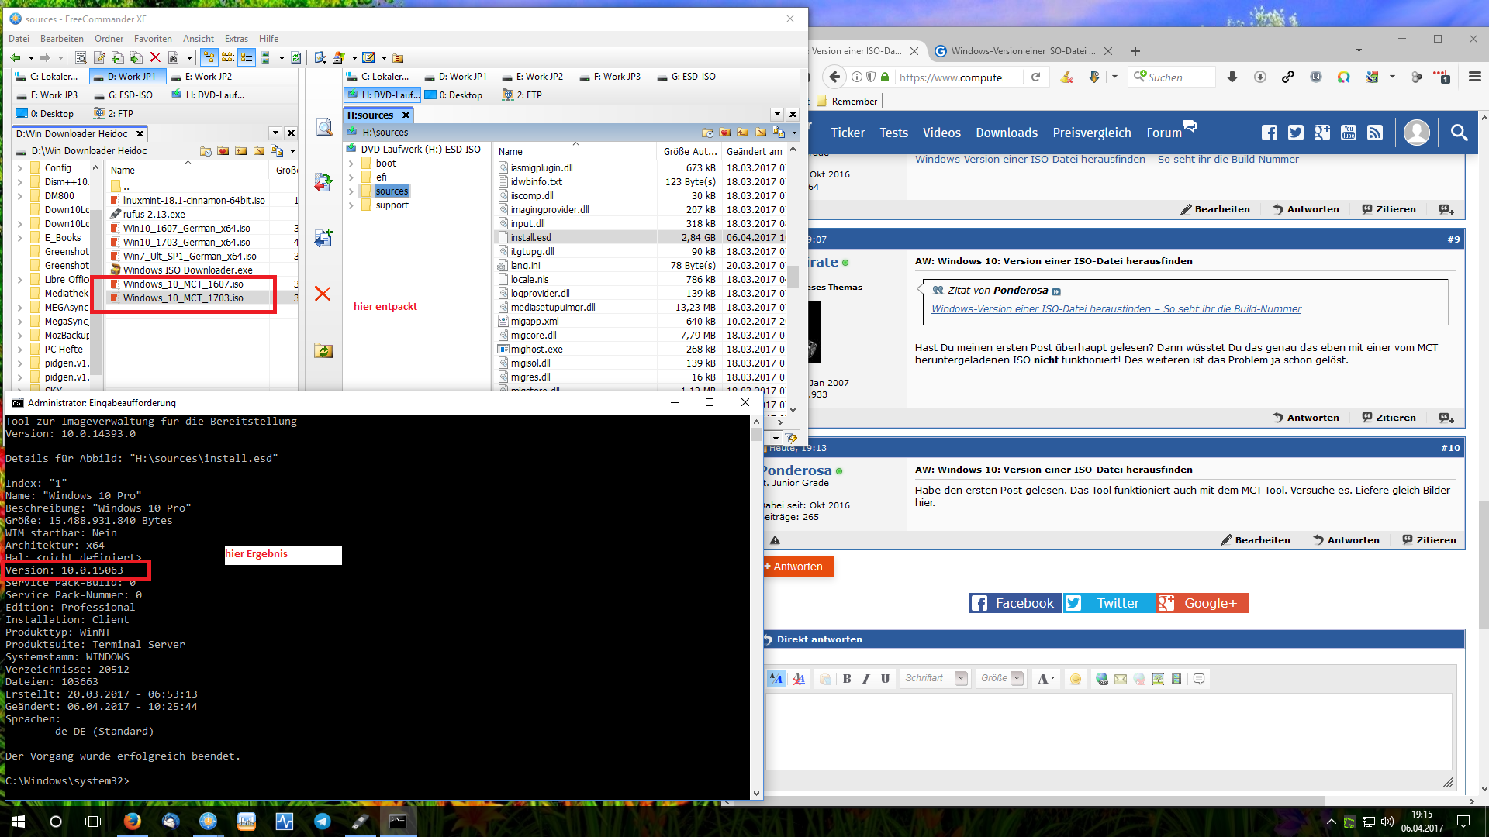Click the insert image icon in editor
1489x837 pixels.
1158,679
